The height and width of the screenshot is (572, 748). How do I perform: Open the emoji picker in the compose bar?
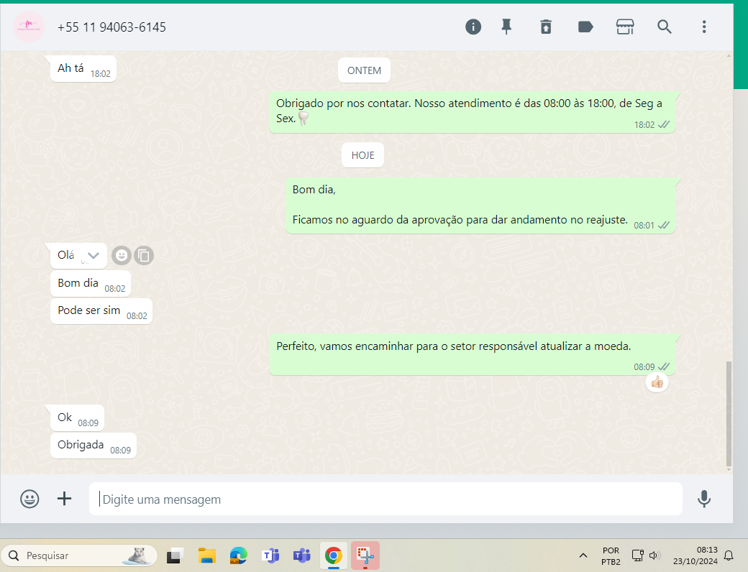29,499
